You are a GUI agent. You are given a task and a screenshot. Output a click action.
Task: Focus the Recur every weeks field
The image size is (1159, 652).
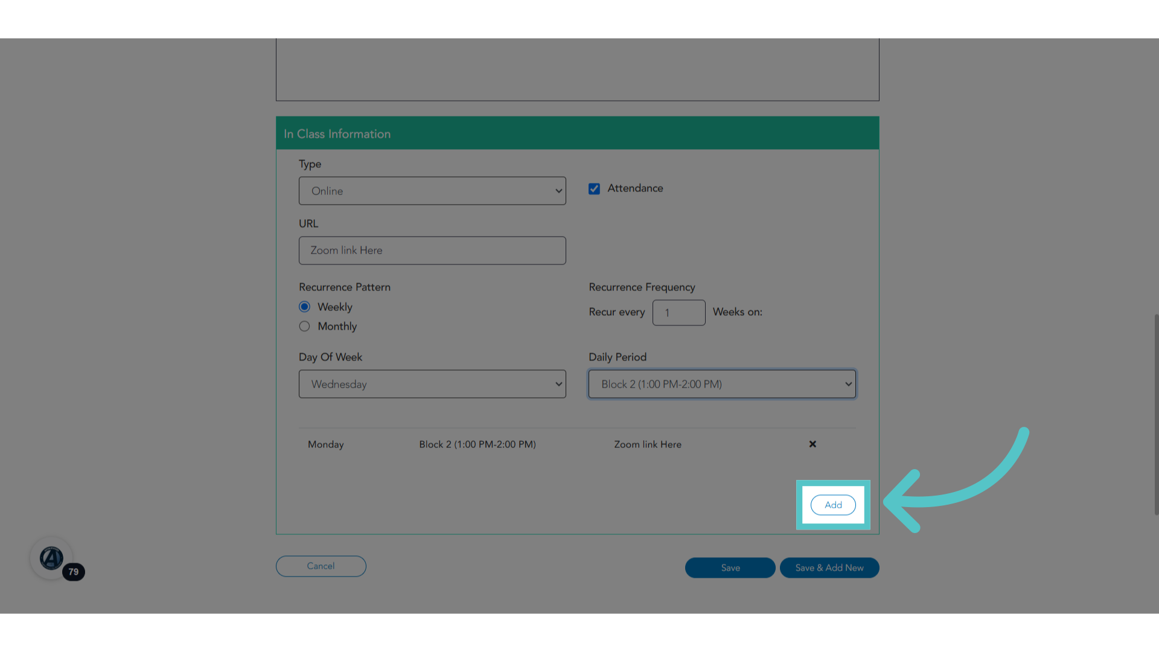tap(678, 313)
